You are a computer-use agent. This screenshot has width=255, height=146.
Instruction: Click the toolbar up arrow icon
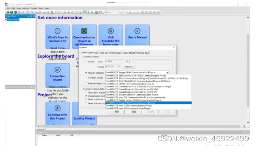(89, 12)
